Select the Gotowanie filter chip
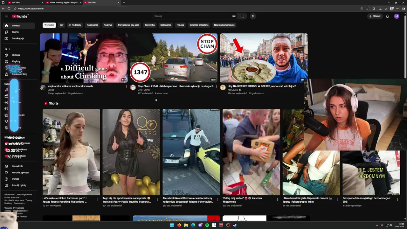This screenshot has height=229, width=407. (166, 25)
